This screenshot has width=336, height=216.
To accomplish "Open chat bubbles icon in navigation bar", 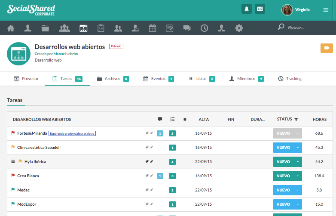I will [x=187, y=28].
